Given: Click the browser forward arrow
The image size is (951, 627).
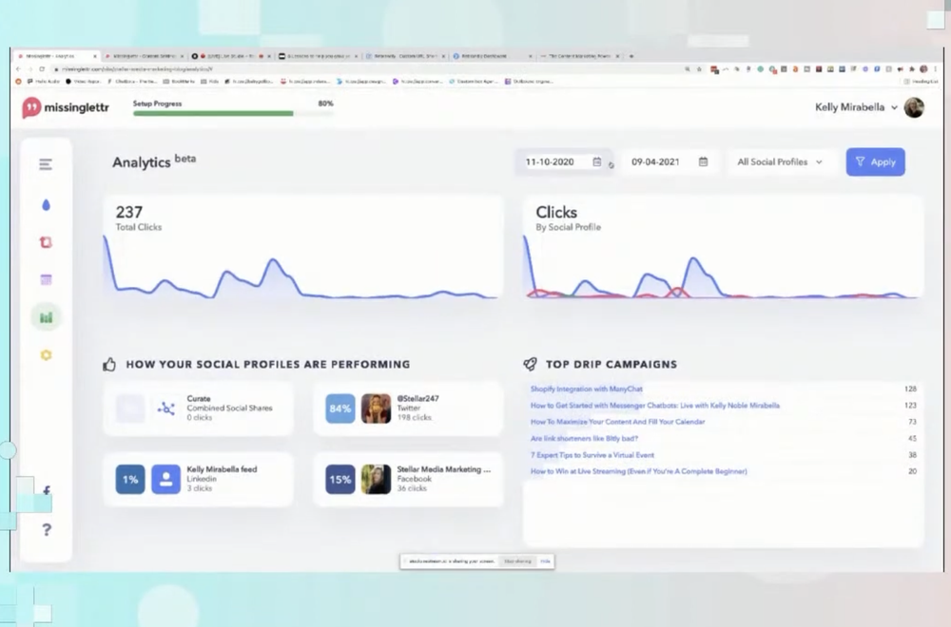Looking at the screenshot, I should coord(29,69).
